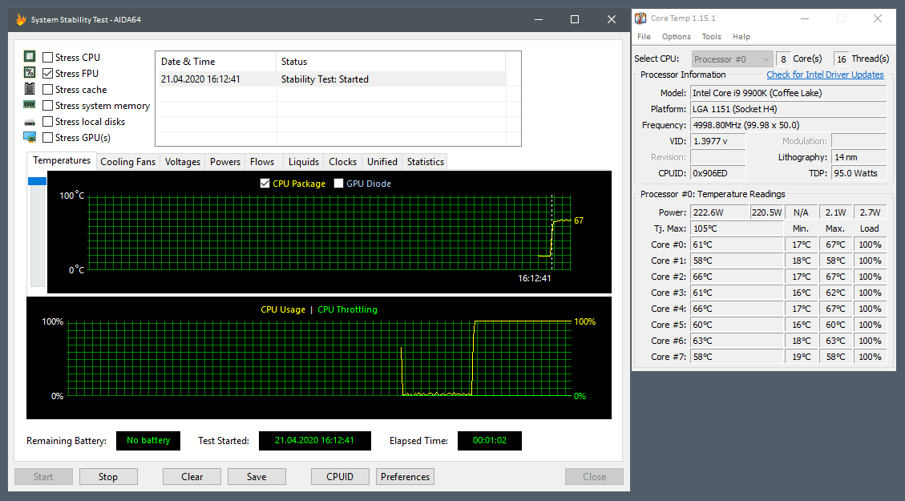The image size is (905, 501).
Task: Click the percent FPU icon beside Stress FPU
Action: click(x=30, y=73)
